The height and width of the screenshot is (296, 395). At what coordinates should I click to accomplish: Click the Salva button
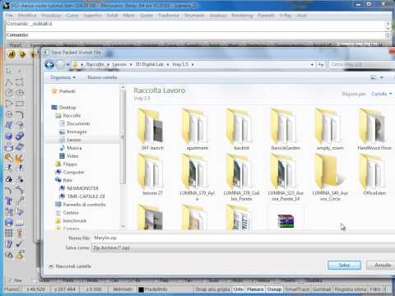click(344, 265)
